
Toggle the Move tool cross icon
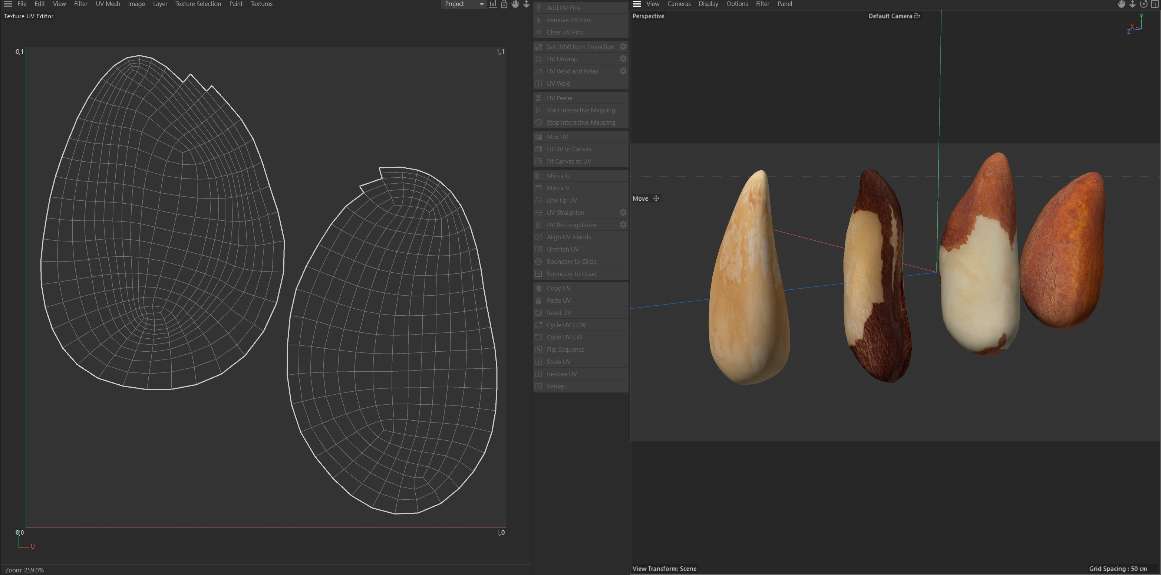(656, 198)
